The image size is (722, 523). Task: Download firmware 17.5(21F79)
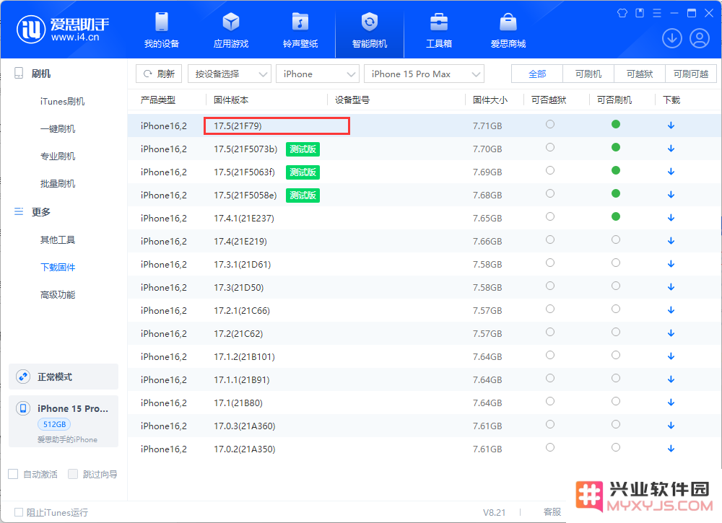(671, 125)
